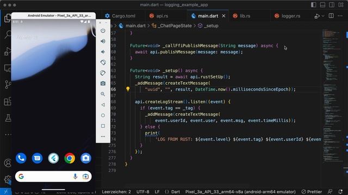Customize the editor layout
Image resolution: width=348 pixels, height=195 pixels.
click(341, 5)
